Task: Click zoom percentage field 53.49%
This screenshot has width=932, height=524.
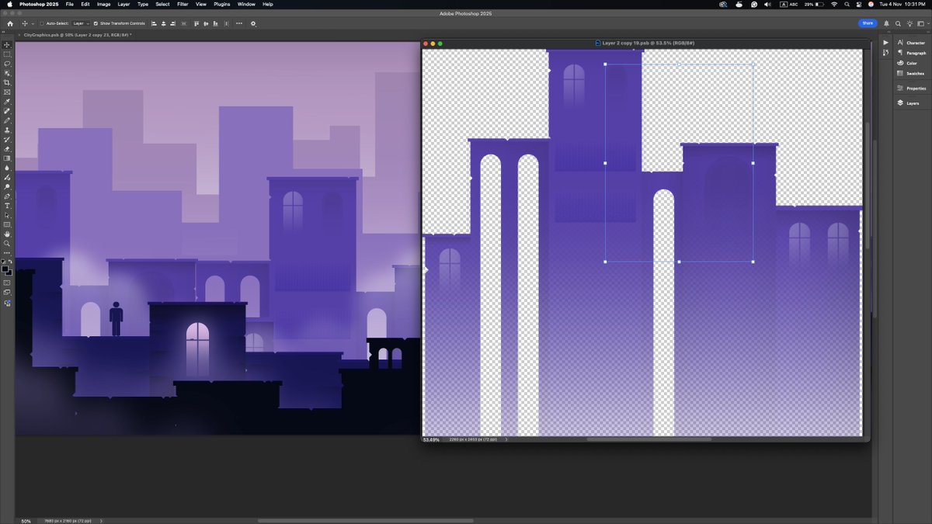Action: 430,439
